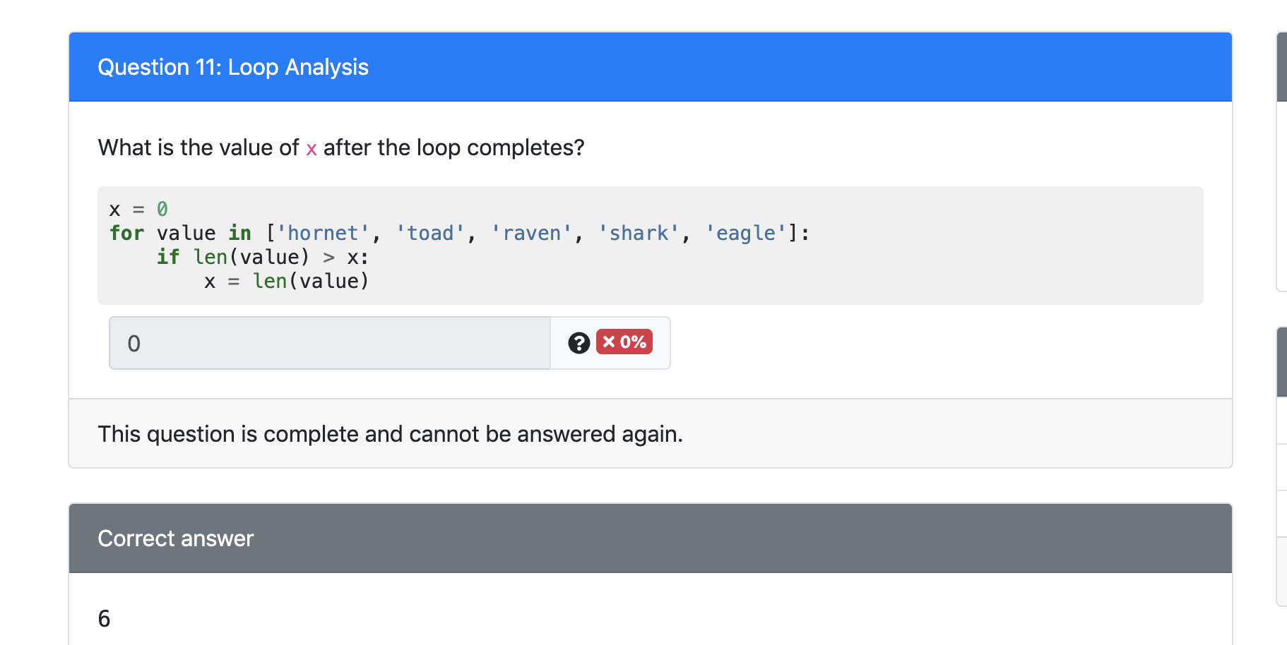
Task: Click the Question 11: Loop Analysis header
Action: (x=232, y=67)
